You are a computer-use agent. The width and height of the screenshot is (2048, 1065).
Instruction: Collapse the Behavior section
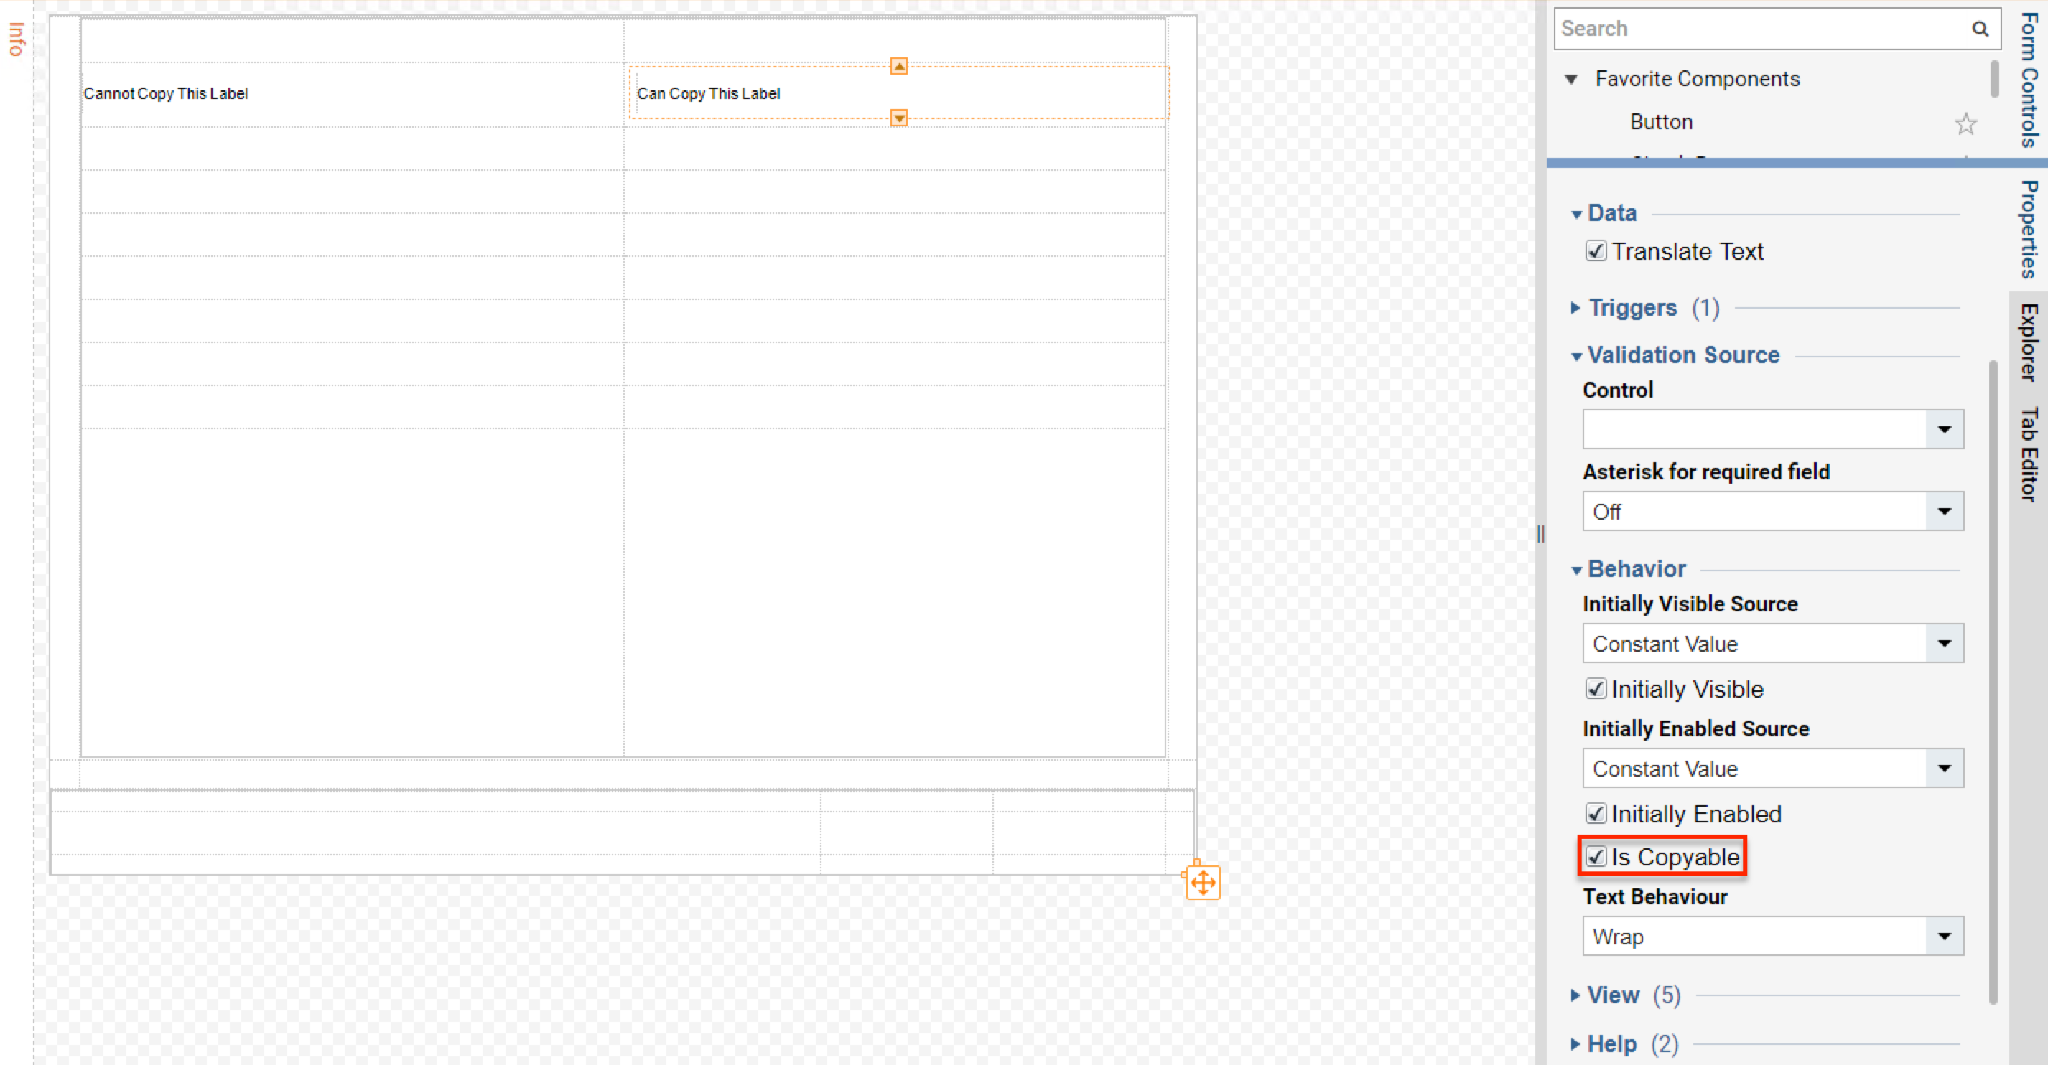1576,570
